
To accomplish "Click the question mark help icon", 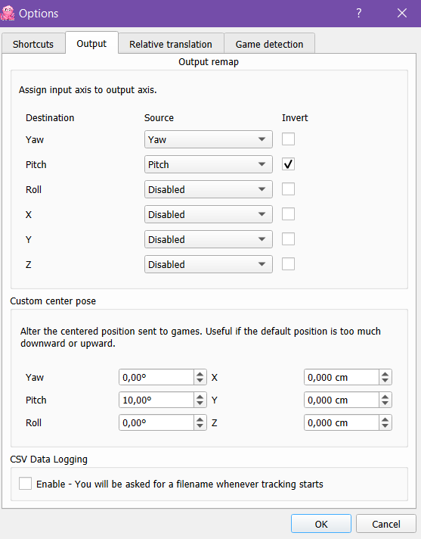I will coord(358,13).
